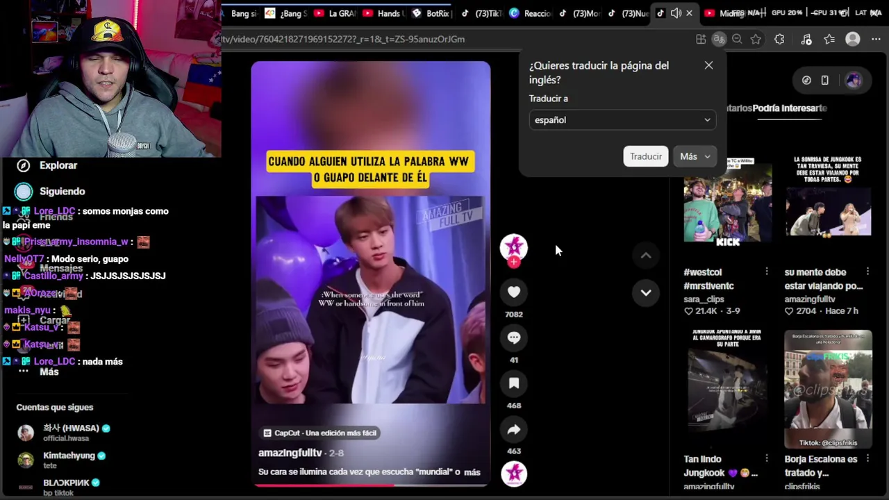Viewport: 889px width, 500px height.
Task: Open BLACKPINK account in followed list
Action: pyautogui.click(x=58, y=487)
